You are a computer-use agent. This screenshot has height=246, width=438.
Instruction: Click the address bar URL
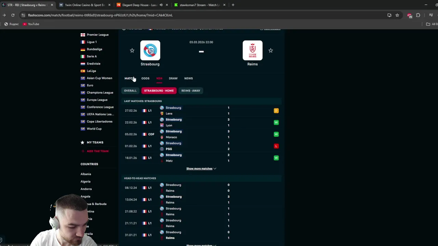point(100,15)
